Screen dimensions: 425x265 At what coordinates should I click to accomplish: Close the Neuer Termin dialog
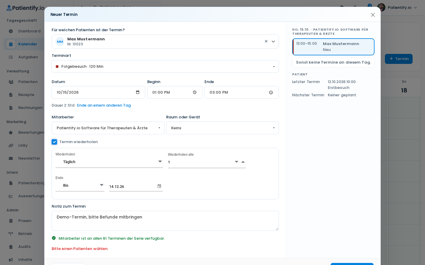[373, 15]
